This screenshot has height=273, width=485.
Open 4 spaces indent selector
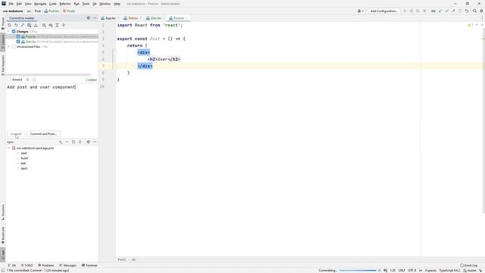coord(430,271)
